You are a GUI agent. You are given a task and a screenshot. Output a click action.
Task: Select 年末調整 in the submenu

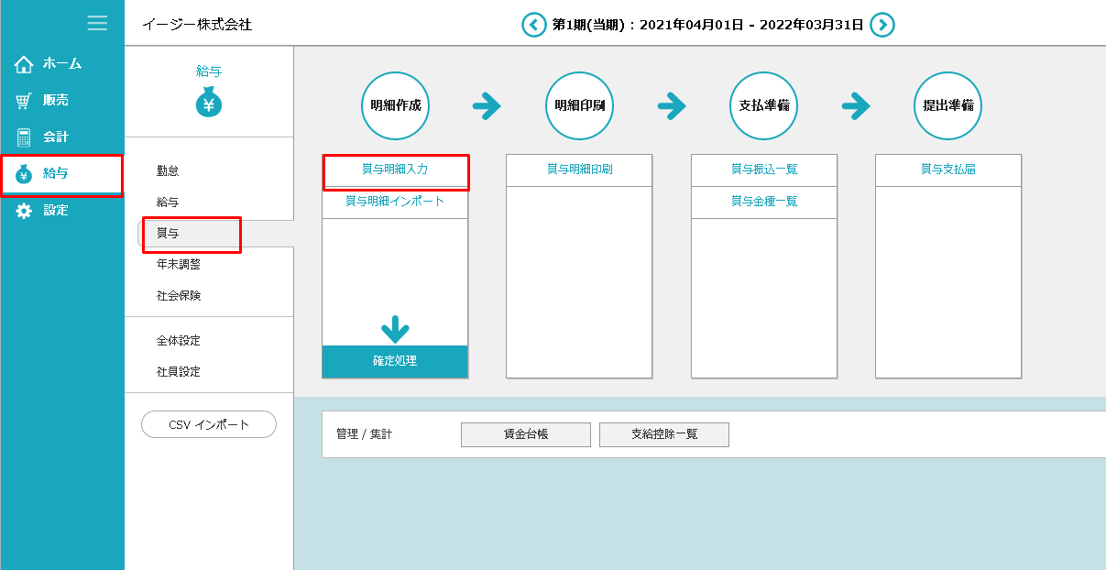[x=178, y=265]
